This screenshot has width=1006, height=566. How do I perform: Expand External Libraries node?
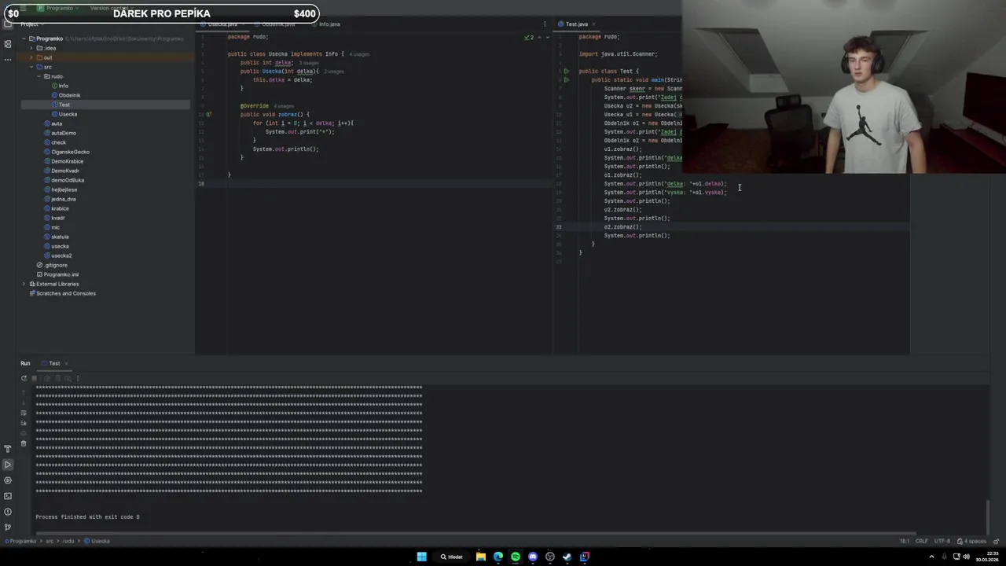pyautogui.click(x=24, y=284)
